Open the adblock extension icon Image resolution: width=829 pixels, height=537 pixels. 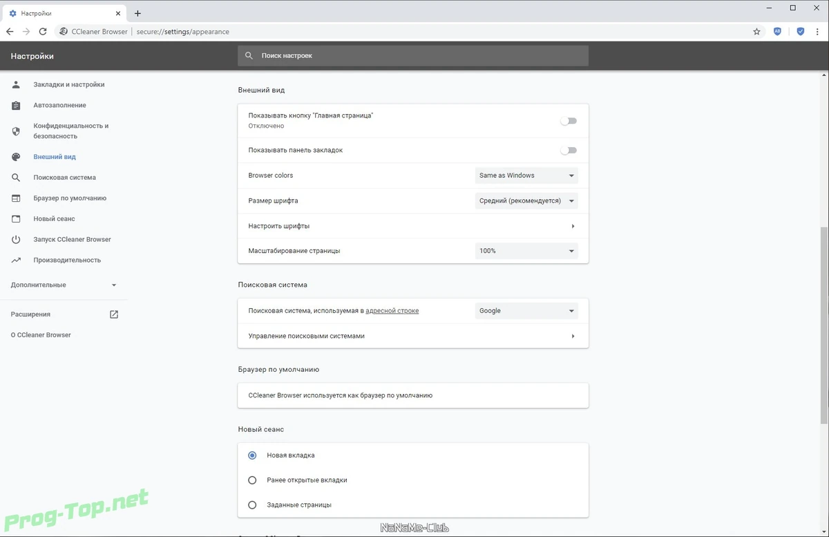pos(778,32)
